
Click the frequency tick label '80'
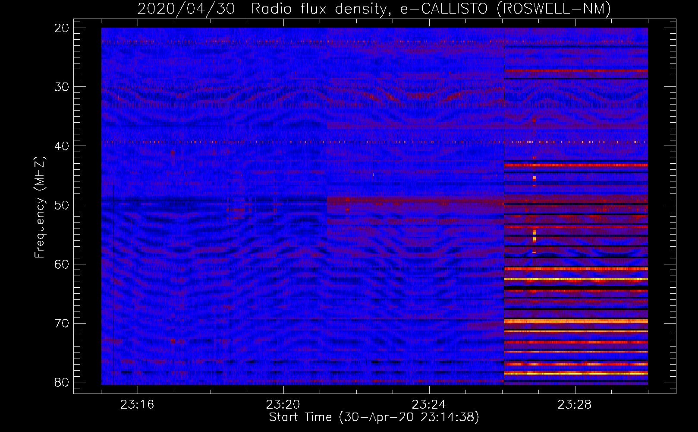tap(62, 382)
